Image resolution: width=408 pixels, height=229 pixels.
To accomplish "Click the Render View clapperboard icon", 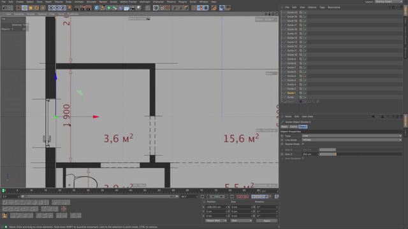I will click(76, 8).
